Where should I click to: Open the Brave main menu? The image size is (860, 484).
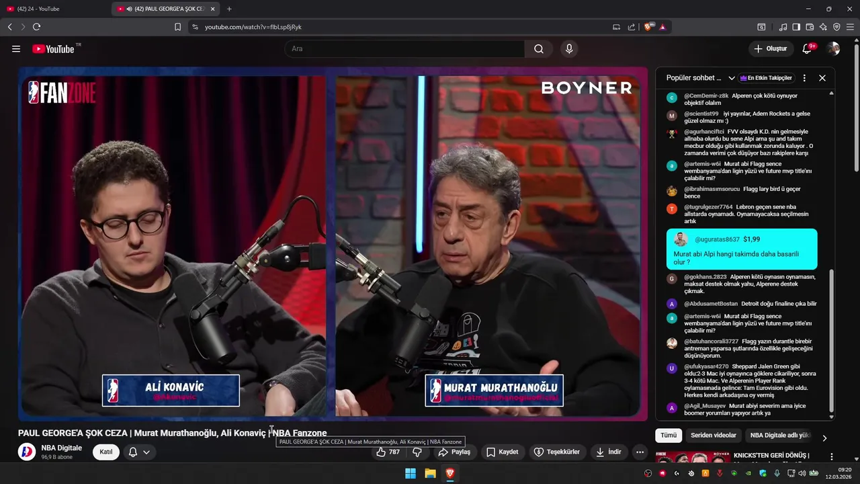coord(850,27)
